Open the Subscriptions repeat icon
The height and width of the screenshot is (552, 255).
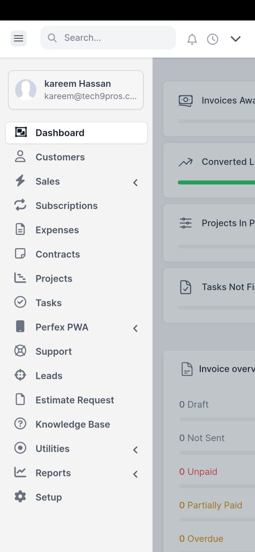(x=20, y=205)
